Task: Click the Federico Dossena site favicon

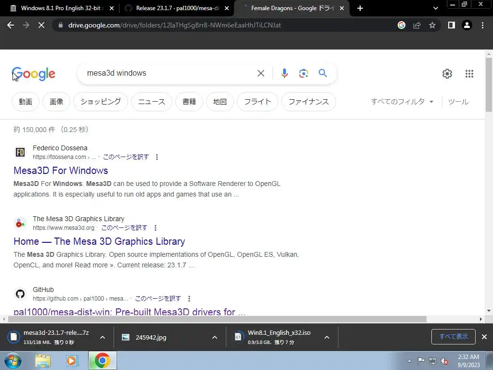Action: [x=20, y=153]
